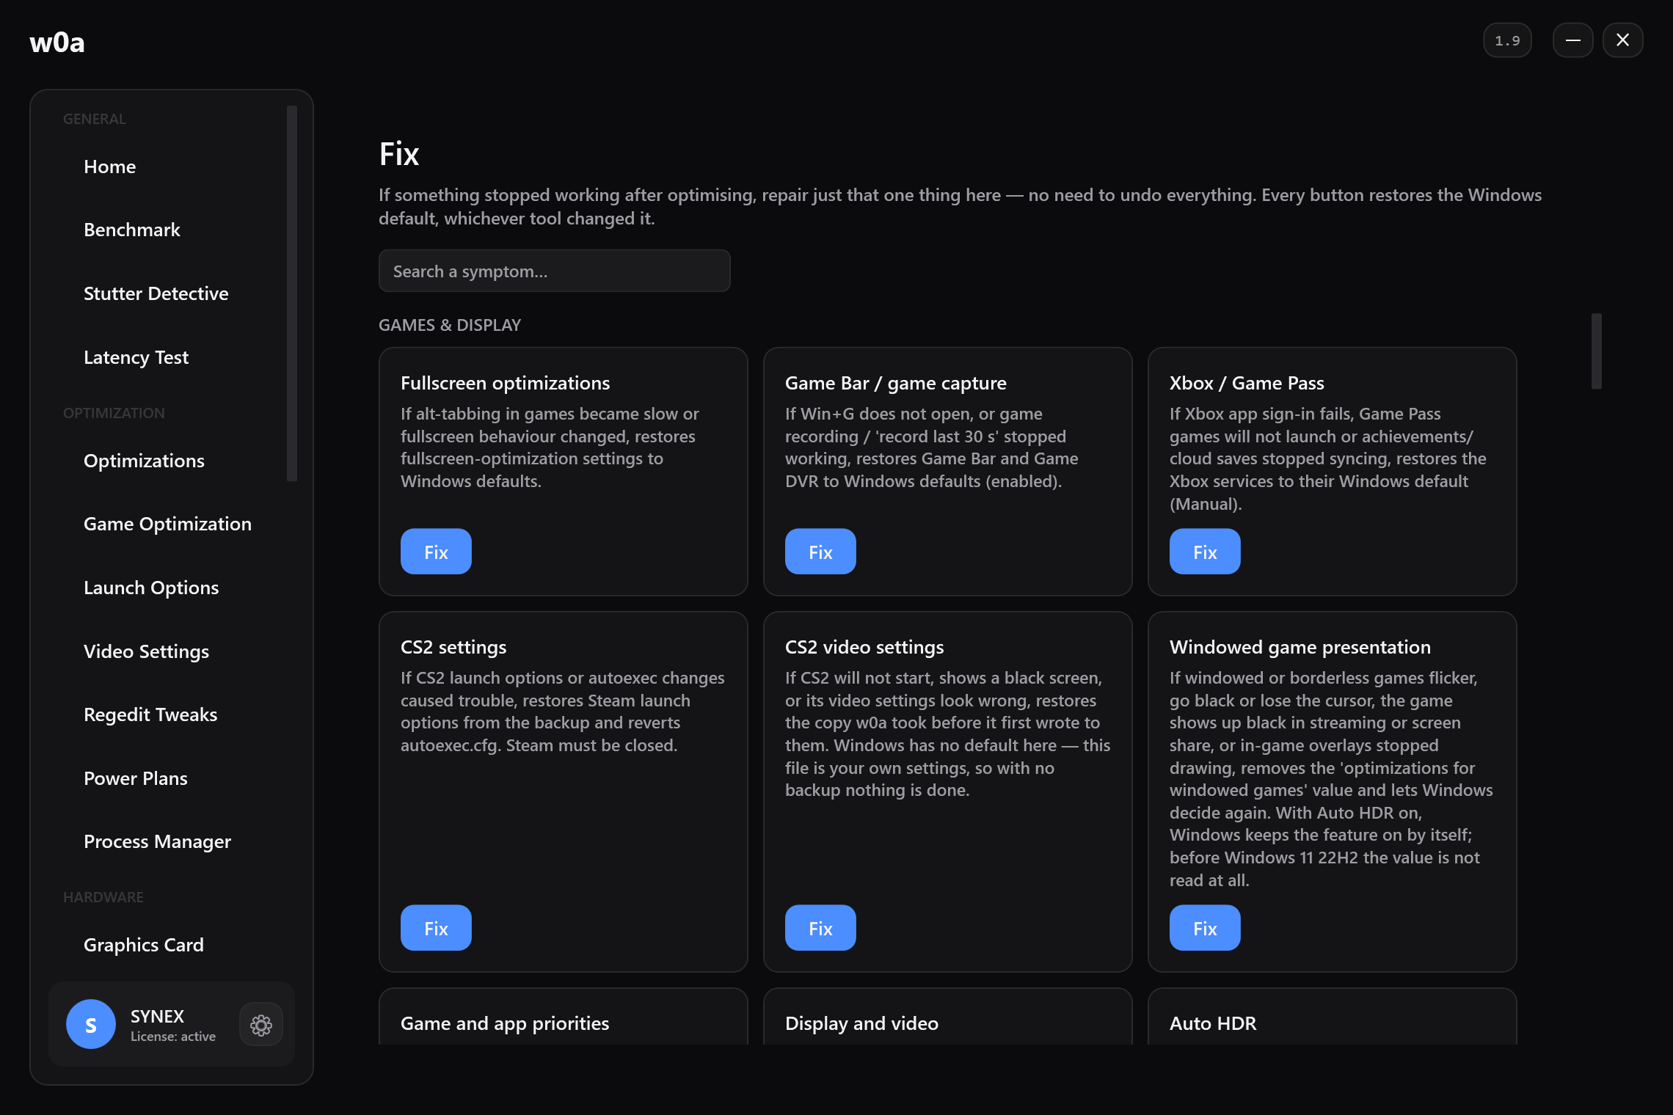Click the HARDWARE sidebar section label
This screenshot has width=1673, height=1115.
pos(103,897)
